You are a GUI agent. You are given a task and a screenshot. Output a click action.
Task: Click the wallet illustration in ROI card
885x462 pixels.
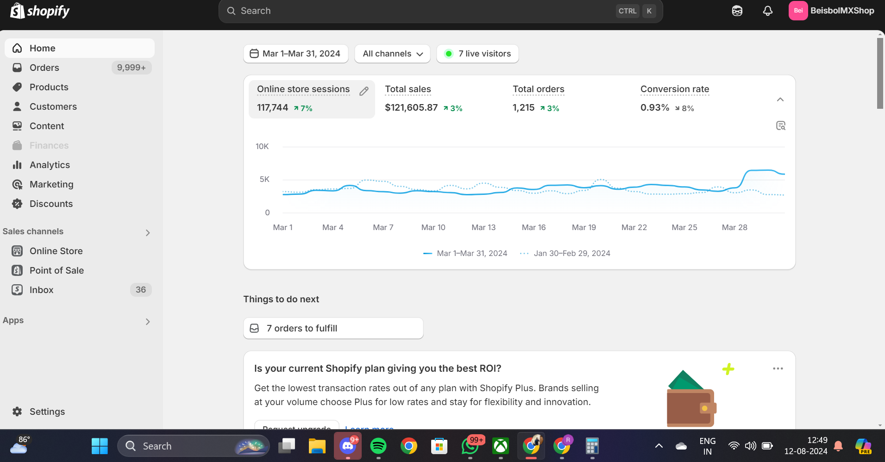coord(691,399)
